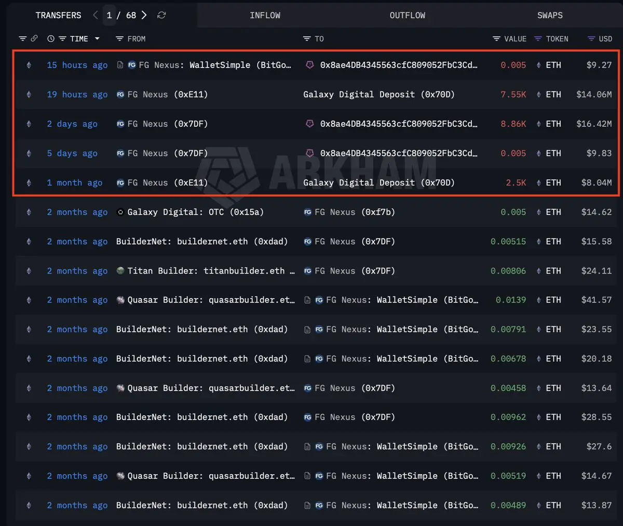Click Galaxy Digital logo icon in the $14.62 row

click(x=120, y=212)
